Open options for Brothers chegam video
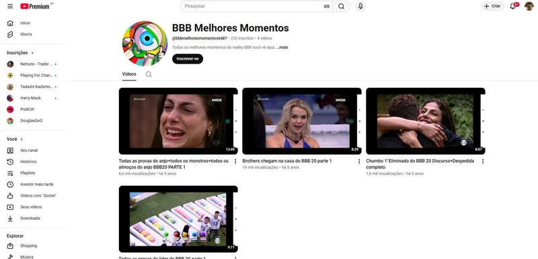 [359, 161]
